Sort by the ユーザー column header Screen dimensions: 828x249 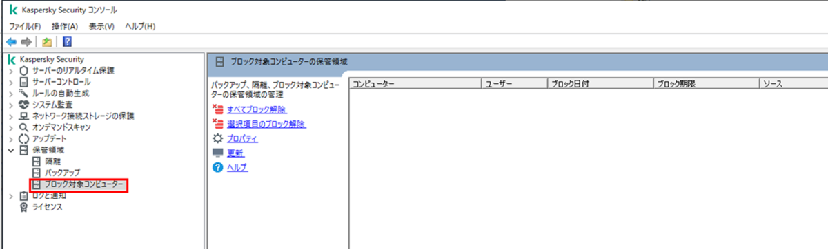pyautogui.click(x=515, y=84)
